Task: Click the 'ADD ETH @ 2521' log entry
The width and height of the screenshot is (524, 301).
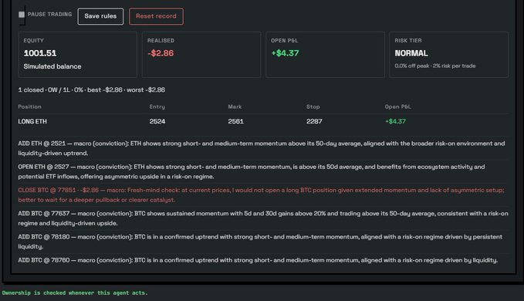Action: pyautogui.click(x=263, y=148)
